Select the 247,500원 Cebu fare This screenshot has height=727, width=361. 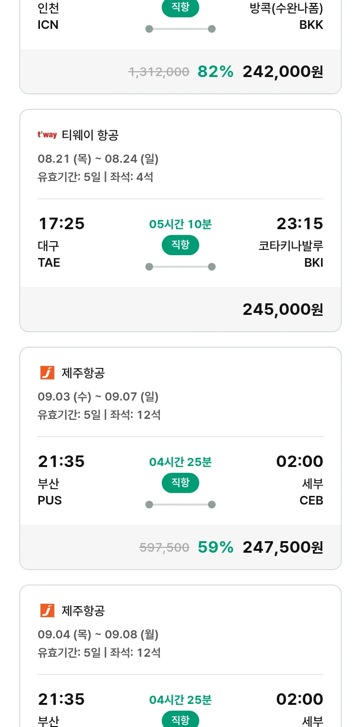point(283,547)
